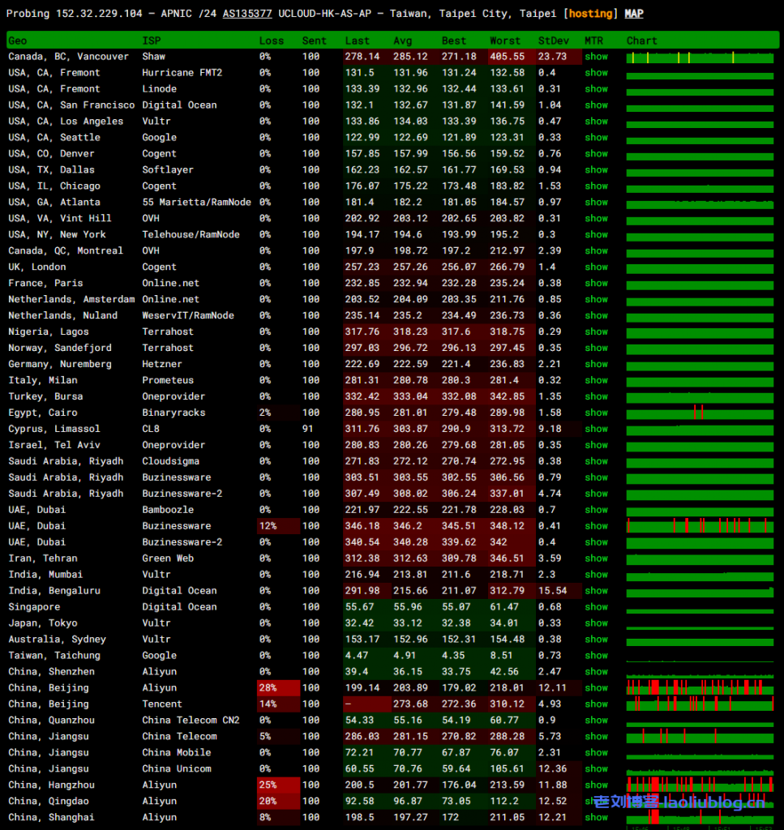
Task: Click the Worst column header
Action: tap(505, 41)
